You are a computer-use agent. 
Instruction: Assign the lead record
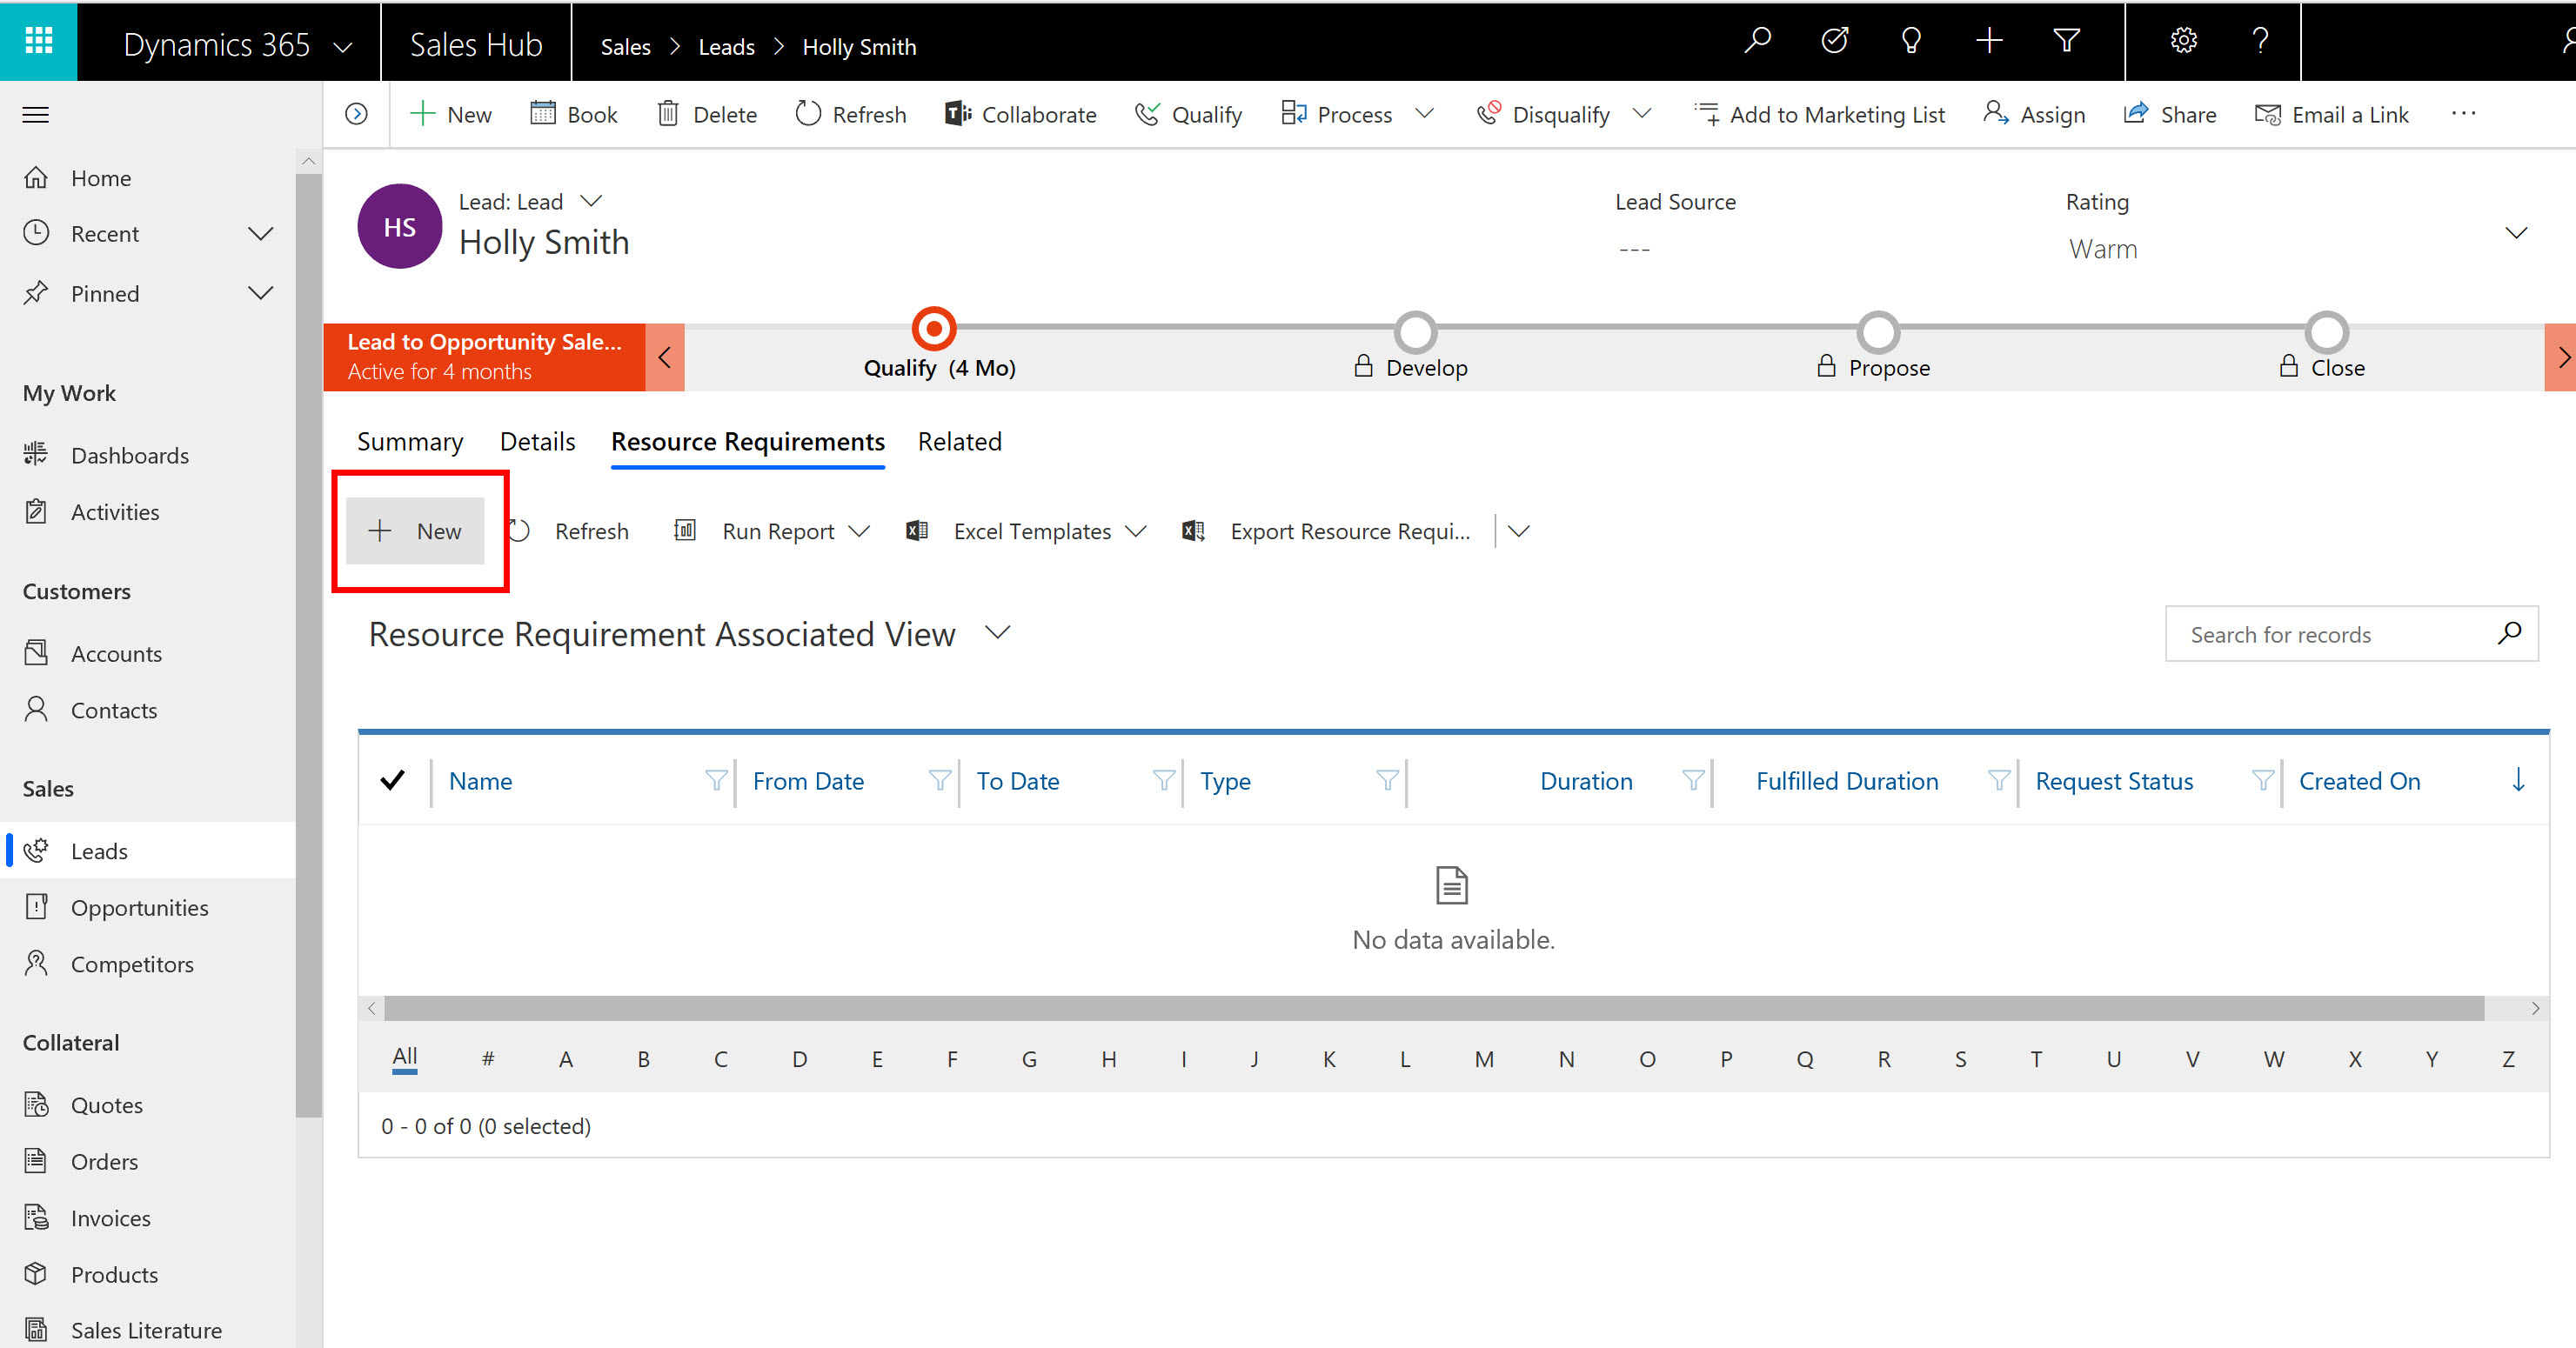[x=2034, y=114]
